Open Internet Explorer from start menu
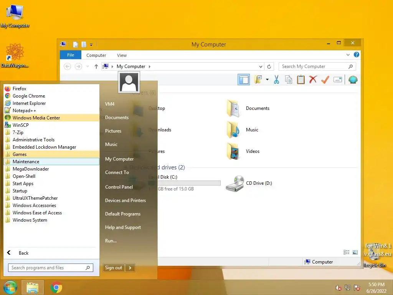 [x=51, y=103]
